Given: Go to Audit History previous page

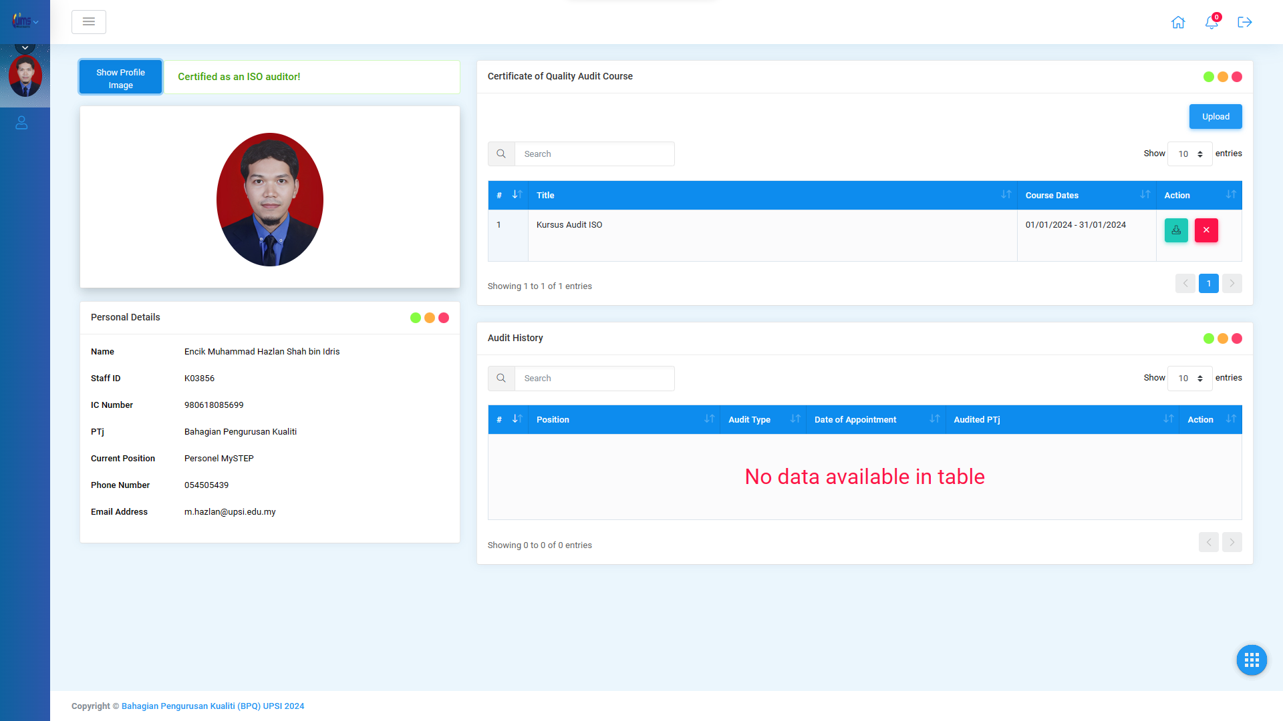Looking at the screenshot, I should pyautogui.click(x=1209, y=542).
